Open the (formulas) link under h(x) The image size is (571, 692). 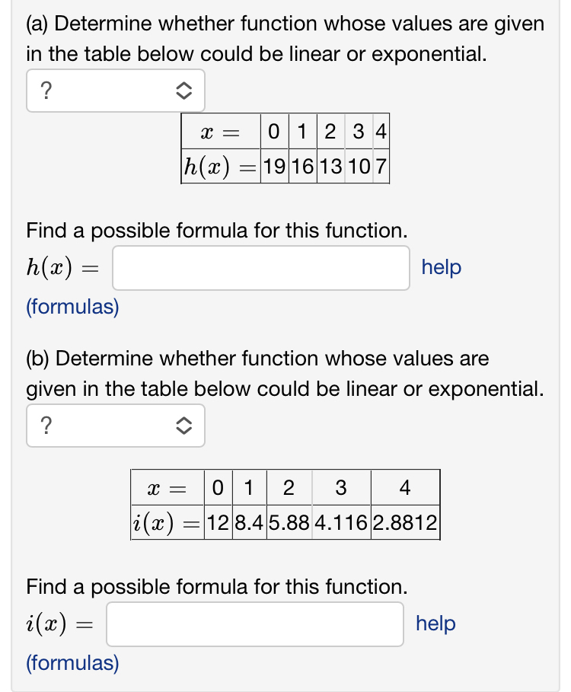coord(72,307)
